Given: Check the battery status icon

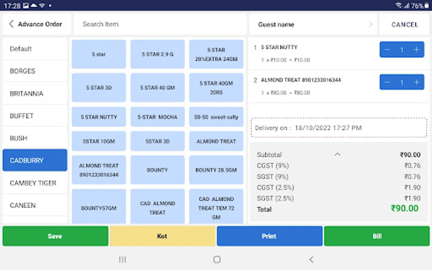Looking at the screenshot, I should click(x=427, y=5).
